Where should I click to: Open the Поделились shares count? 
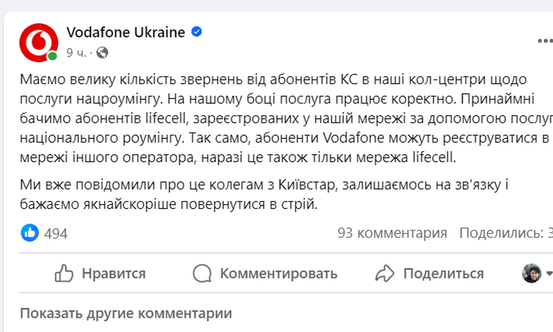(506, 233)
